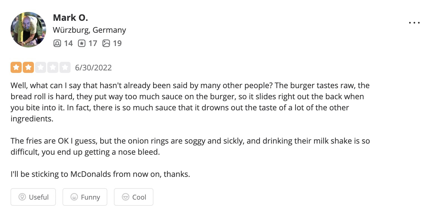
Task: Click the first orange rating star
Action: (x=16, y=67)
